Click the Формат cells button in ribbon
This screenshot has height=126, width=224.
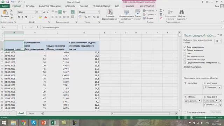pyautogui.click(x=149, y=18)
